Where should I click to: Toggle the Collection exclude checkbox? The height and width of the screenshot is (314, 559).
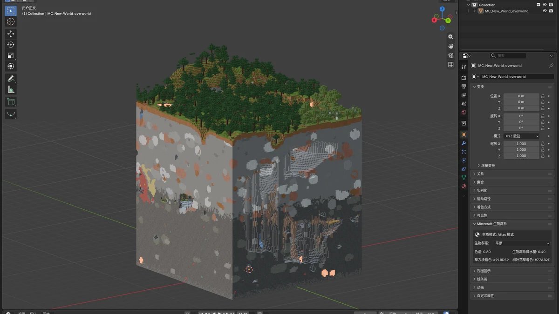point(538,5)
